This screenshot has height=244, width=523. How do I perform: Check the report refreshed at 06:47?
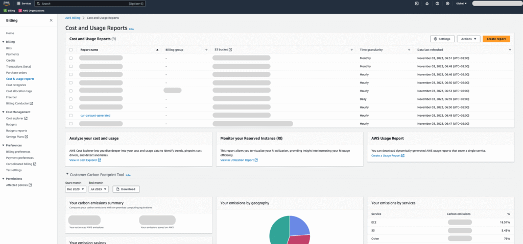click(x=70, y=123)
